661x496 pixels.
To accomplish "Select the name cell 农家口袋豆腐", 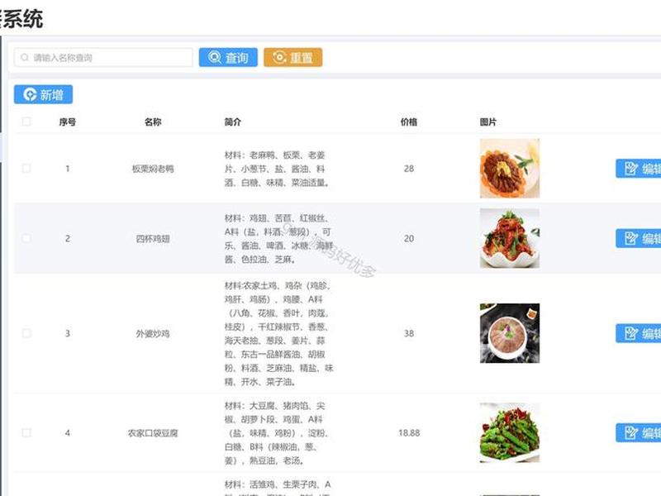I will 153,433.
